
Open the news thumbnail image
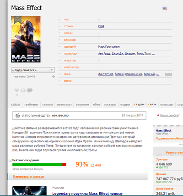29,190
